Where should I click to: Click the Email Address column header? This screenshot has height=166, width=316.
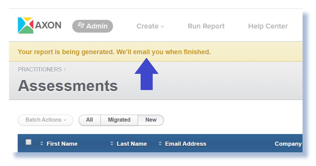[186, 144]
